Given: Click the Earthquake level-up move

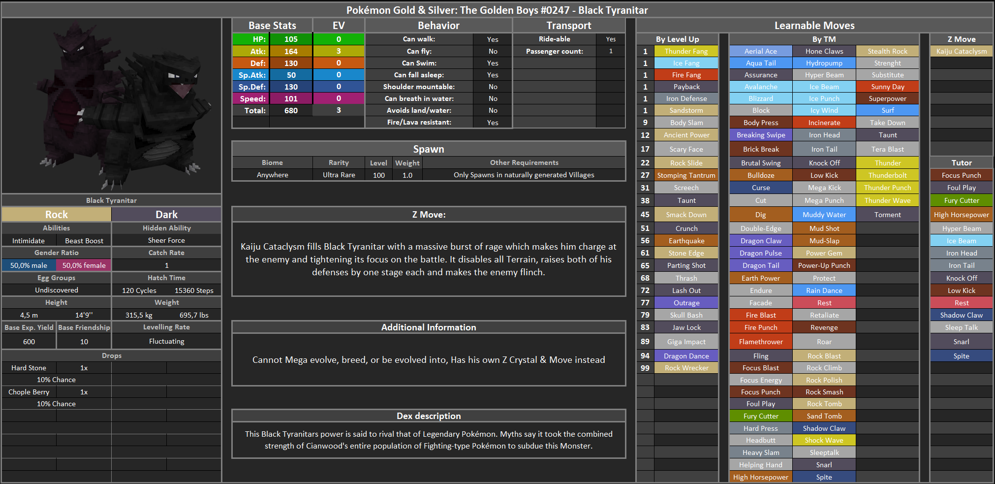Looking at the screenshot, I should (686, 241).
